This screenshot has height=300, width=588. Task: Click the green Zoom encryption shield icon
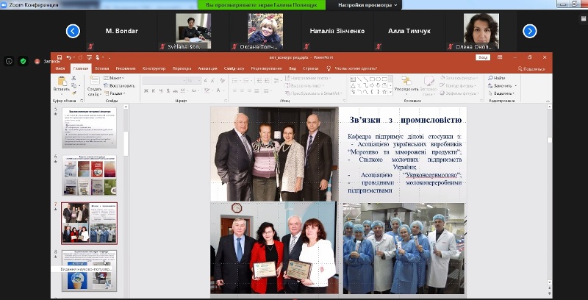(x=24, y=61)
